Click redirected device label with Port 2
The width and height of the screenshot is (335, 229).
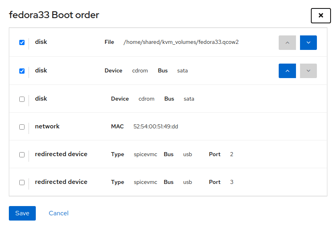click(x=61, y=154)
